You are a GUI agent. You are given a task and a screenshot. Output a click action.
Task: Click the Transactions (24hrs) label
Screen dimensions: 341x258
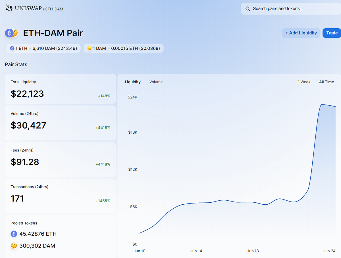click(30, 187)
